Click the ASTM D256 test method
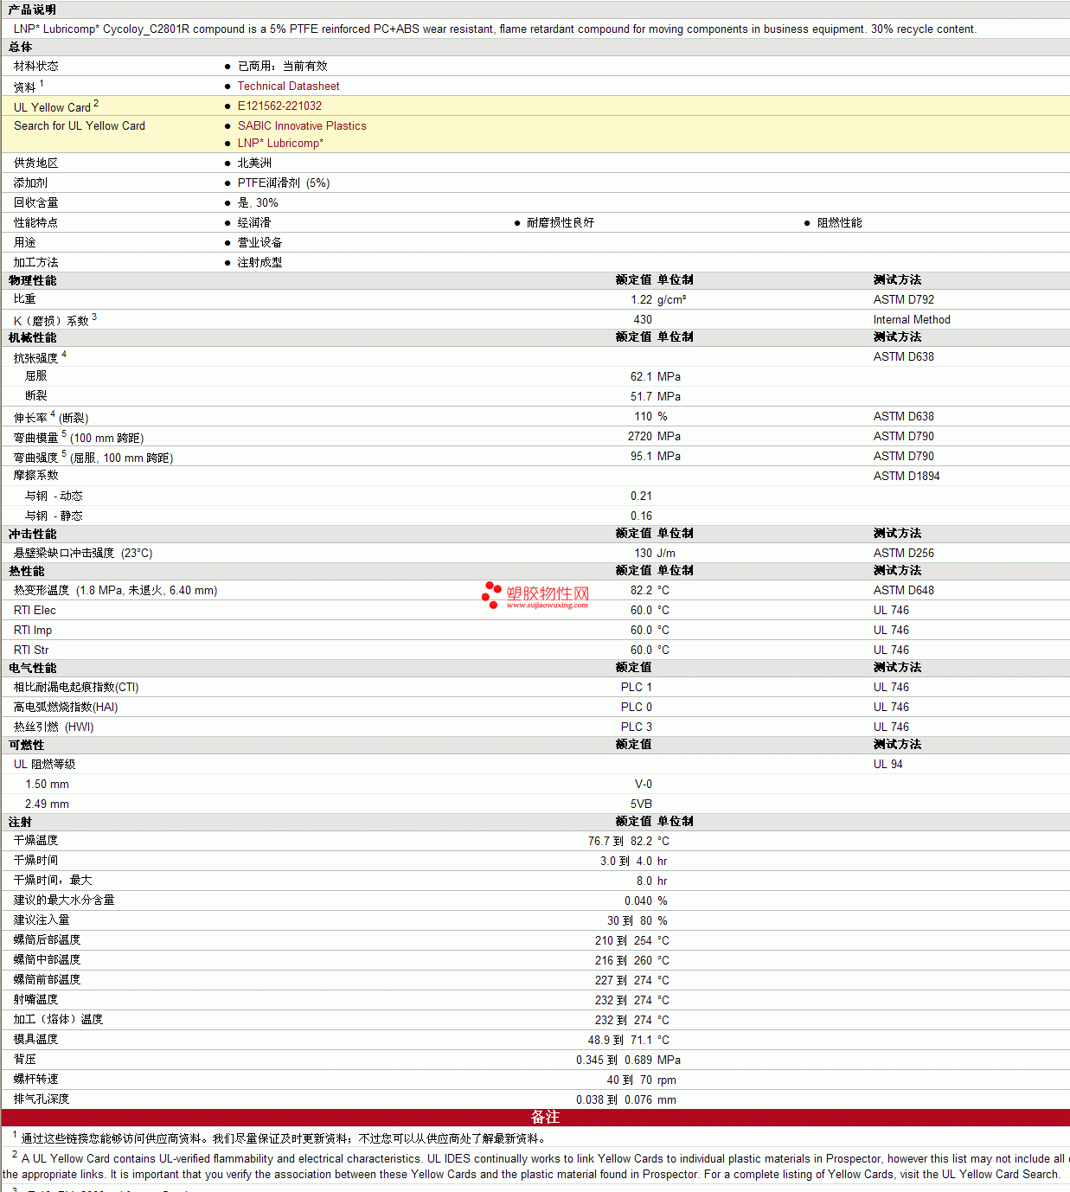This screenshot has width=1070, height=1192. coord(904,554)
